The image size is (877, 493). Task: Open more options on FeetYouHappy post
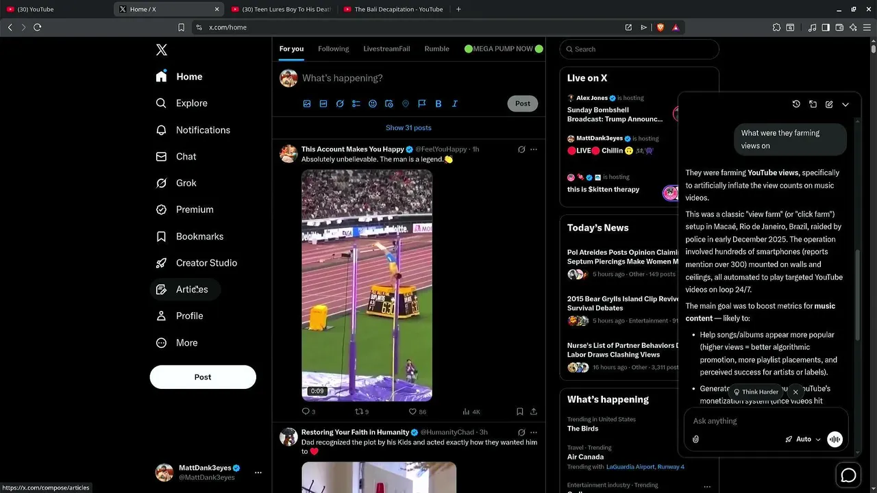534,149
